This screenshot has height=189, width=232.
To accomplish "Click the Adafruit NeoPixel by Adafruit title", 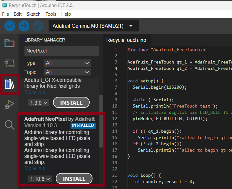I will tap(60, 119).
